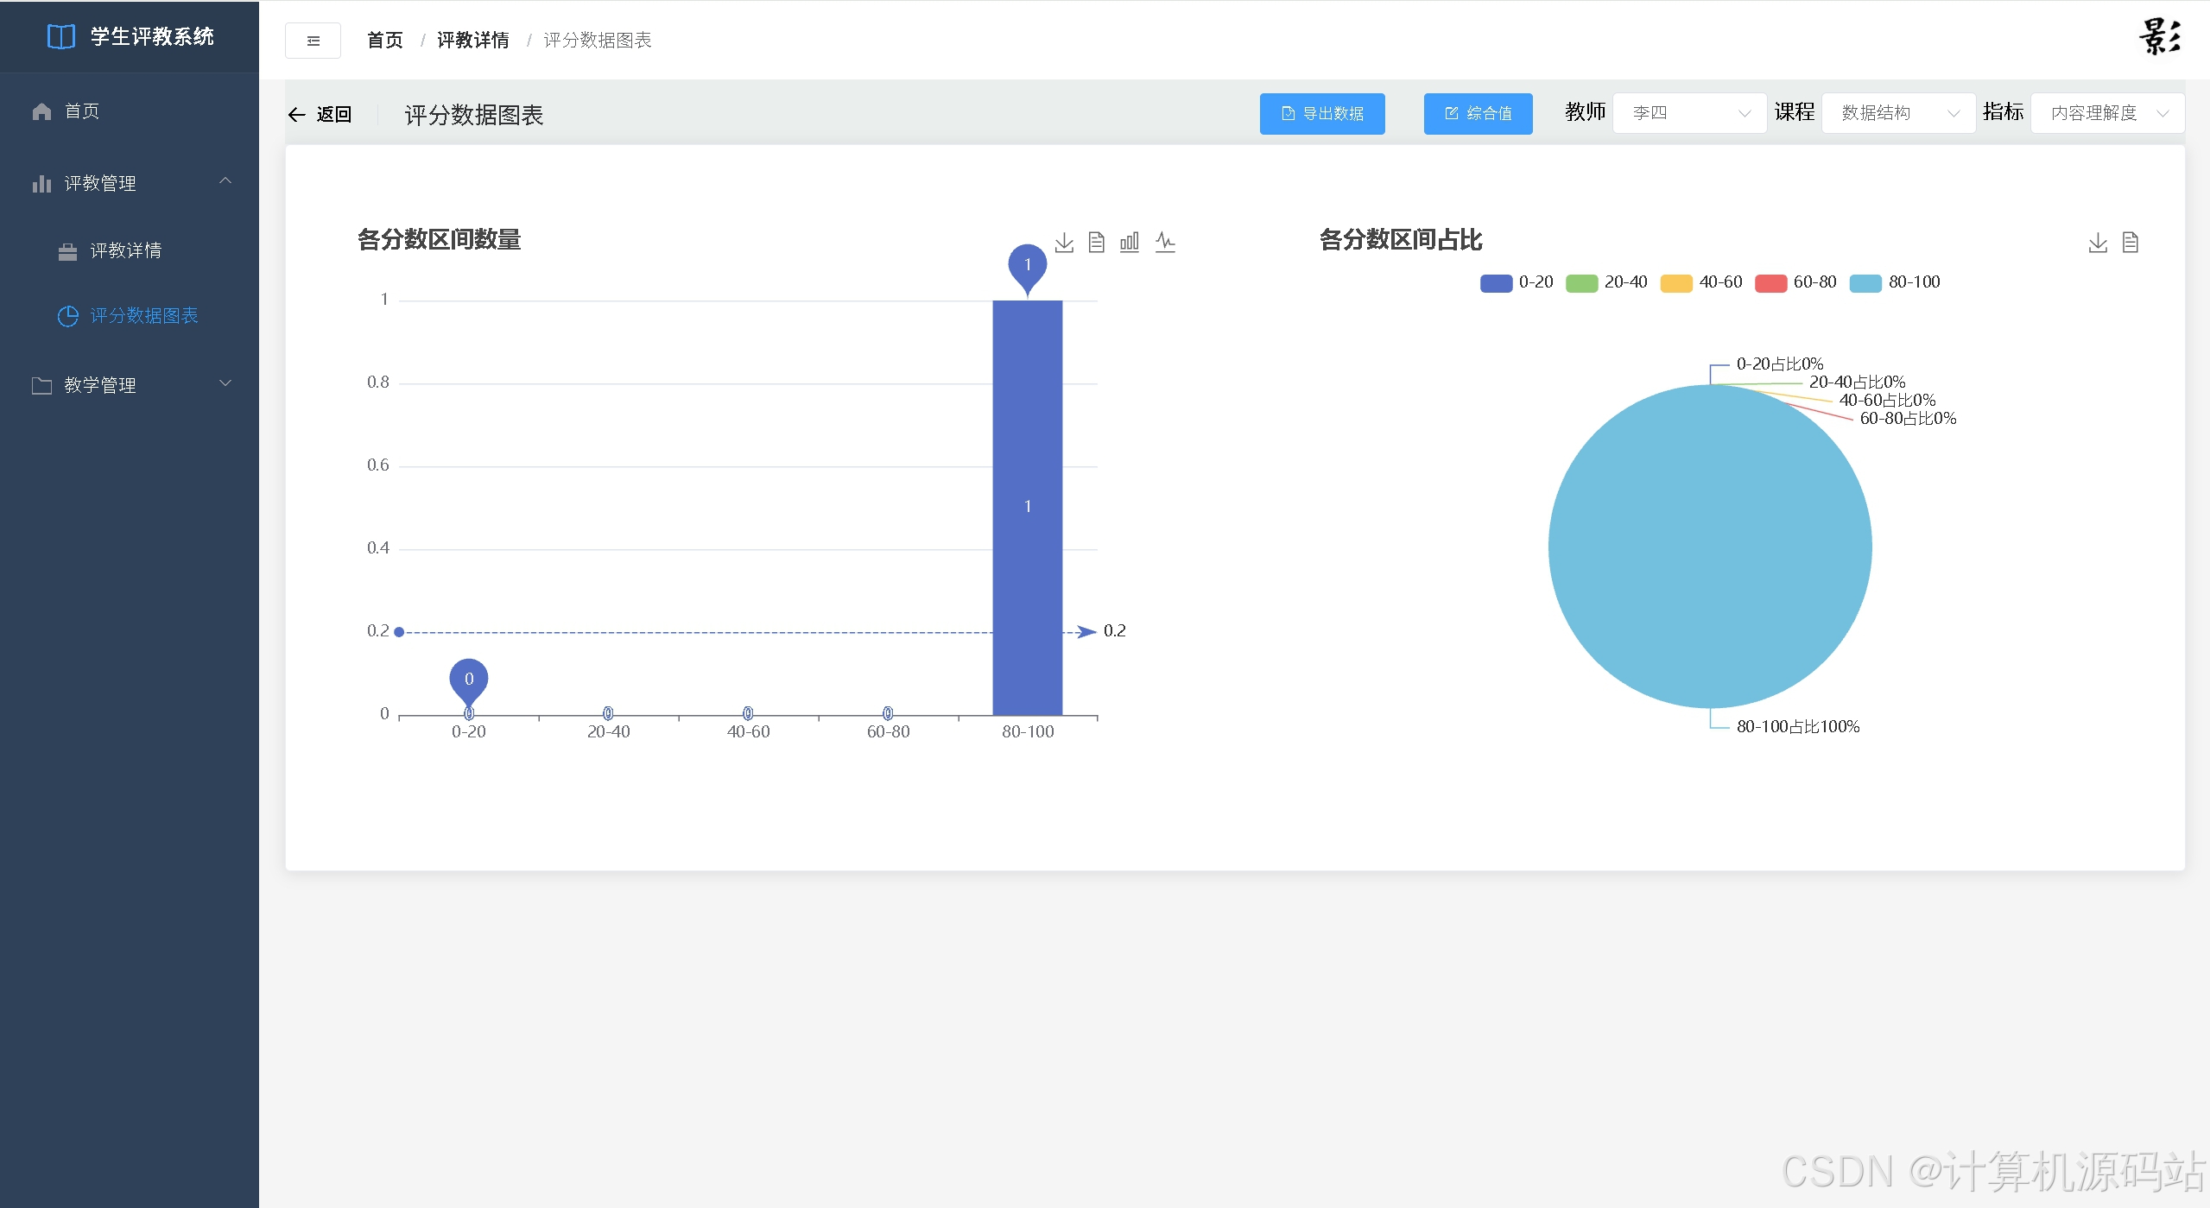Toggle the 60-80 legend item
The width and height of the screenshot is (2210, 1208).
click(1795, 282)
